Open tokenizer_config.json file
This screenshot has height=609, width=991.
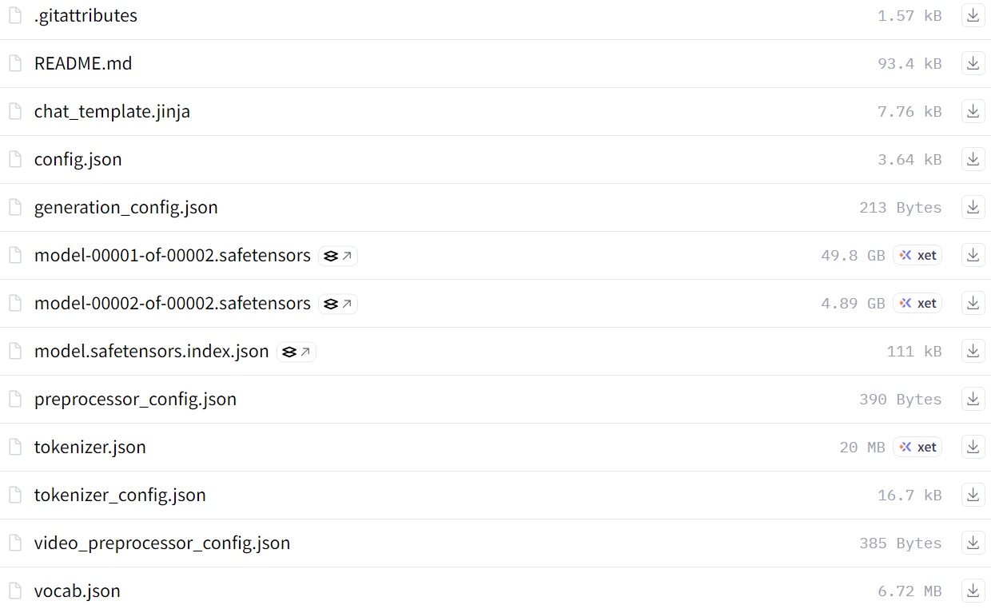[120, 495]
